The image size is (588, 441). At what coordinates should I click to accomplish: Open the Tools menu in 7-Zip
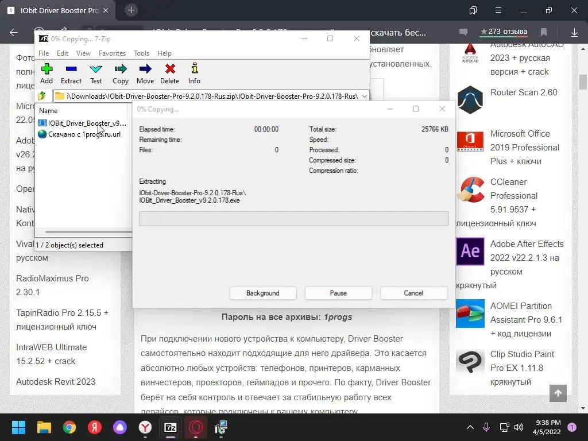tap(141, 53)
